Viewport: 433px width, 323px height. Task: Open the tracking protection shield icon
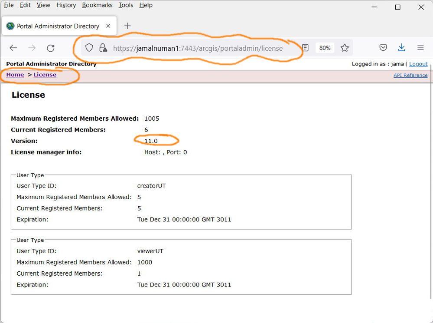click(x=89, y=48)
